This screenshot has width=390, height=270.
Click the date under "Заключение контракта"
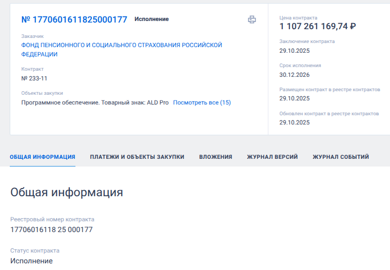[x=295, y=51]
